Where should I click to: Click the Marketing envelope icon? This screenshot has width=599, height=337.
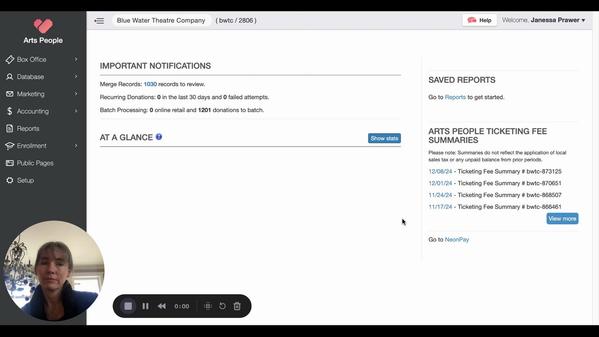[x=10, y=94]
